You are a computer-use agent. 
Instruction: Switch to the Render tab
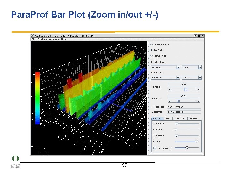(x=193, y=118)
